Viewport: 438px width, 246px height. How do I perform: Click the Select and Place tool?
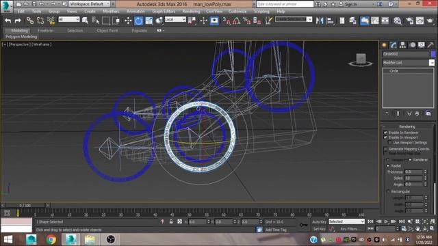pyautogui.click(x=159, y=20)
